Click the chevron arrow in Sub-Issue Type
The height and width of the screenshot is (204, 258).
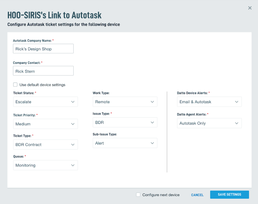coord(152,143)
